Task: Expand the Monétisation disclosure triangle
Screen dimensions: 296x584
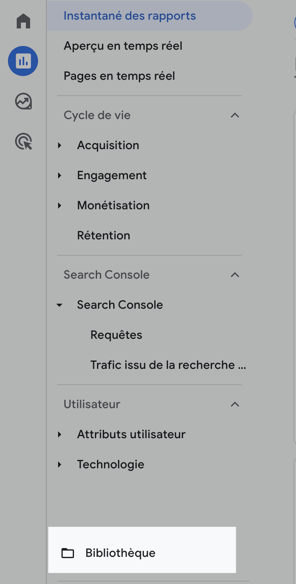Action: tap(60, 206)
